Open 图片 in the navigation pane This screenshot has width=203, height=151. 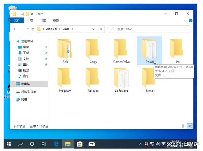26,65
